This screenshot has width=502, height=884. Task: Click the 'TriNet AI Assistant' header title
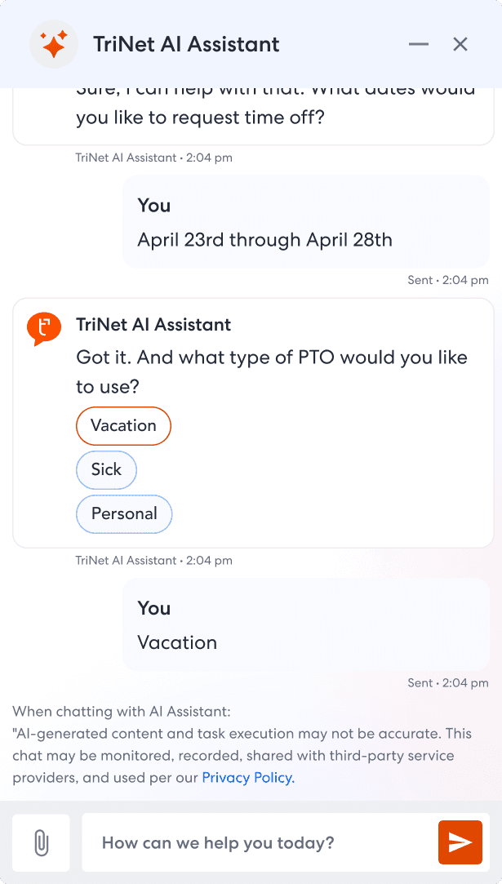pos(186,44)
